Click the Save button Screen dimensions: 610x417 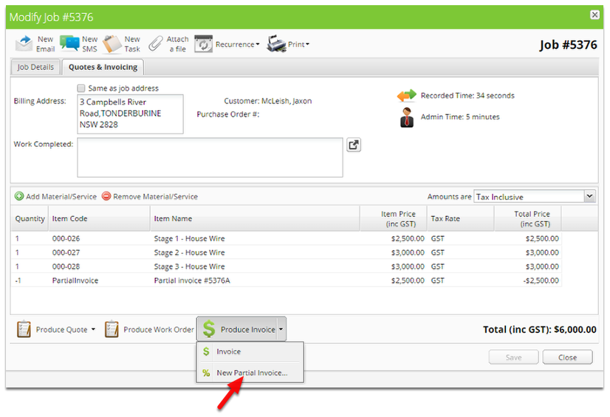513,357
